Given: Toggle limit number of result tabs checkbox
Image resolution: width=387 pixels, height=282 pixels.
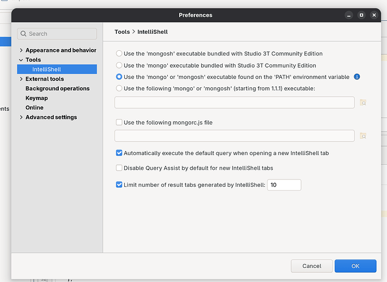Looking at the screenshot, I should [119, 184].
